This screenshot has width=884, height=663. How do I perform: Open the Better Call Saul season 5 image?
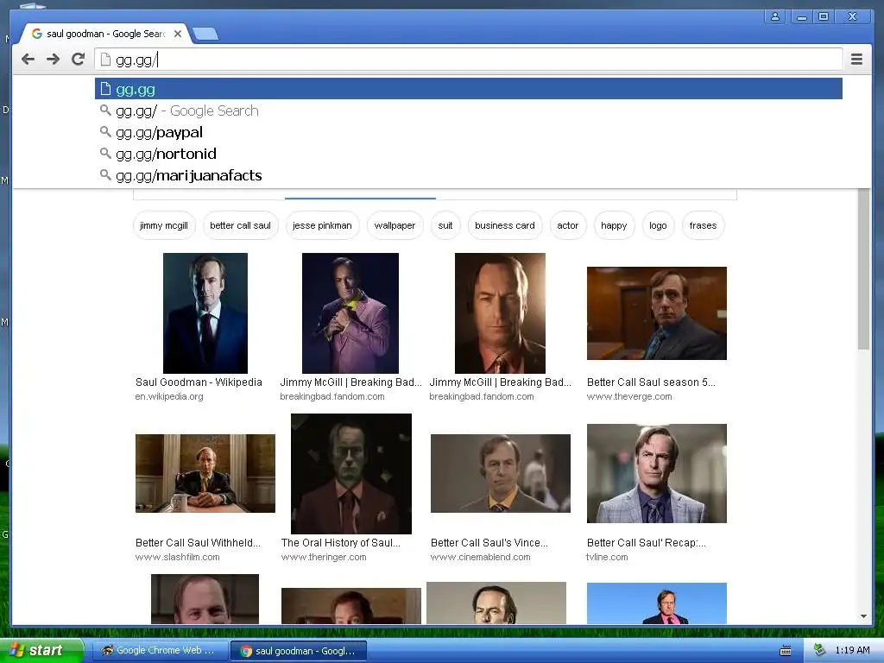coord(657,313)
